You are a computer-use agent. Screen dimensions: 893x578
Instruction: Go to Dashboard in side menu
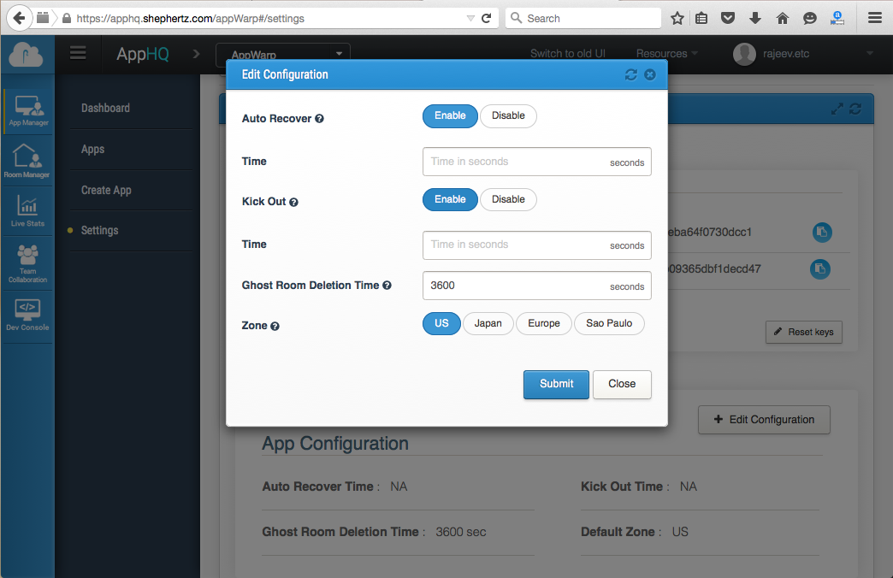(x=105, y=109)
